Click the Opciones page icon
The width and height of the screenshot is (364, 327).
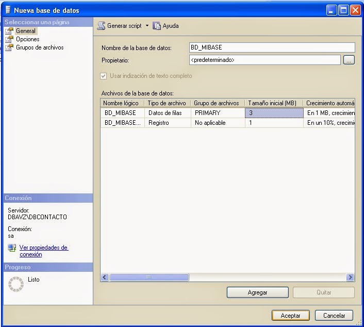[x=9, y=39]
